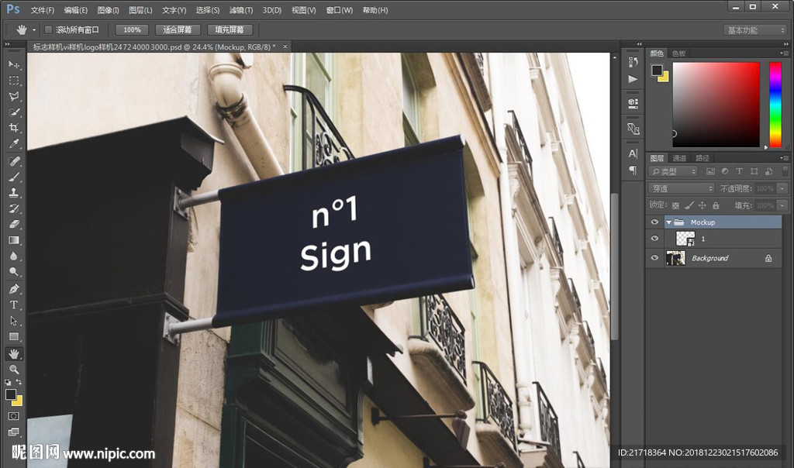Click the 100% zoom button

132,30
